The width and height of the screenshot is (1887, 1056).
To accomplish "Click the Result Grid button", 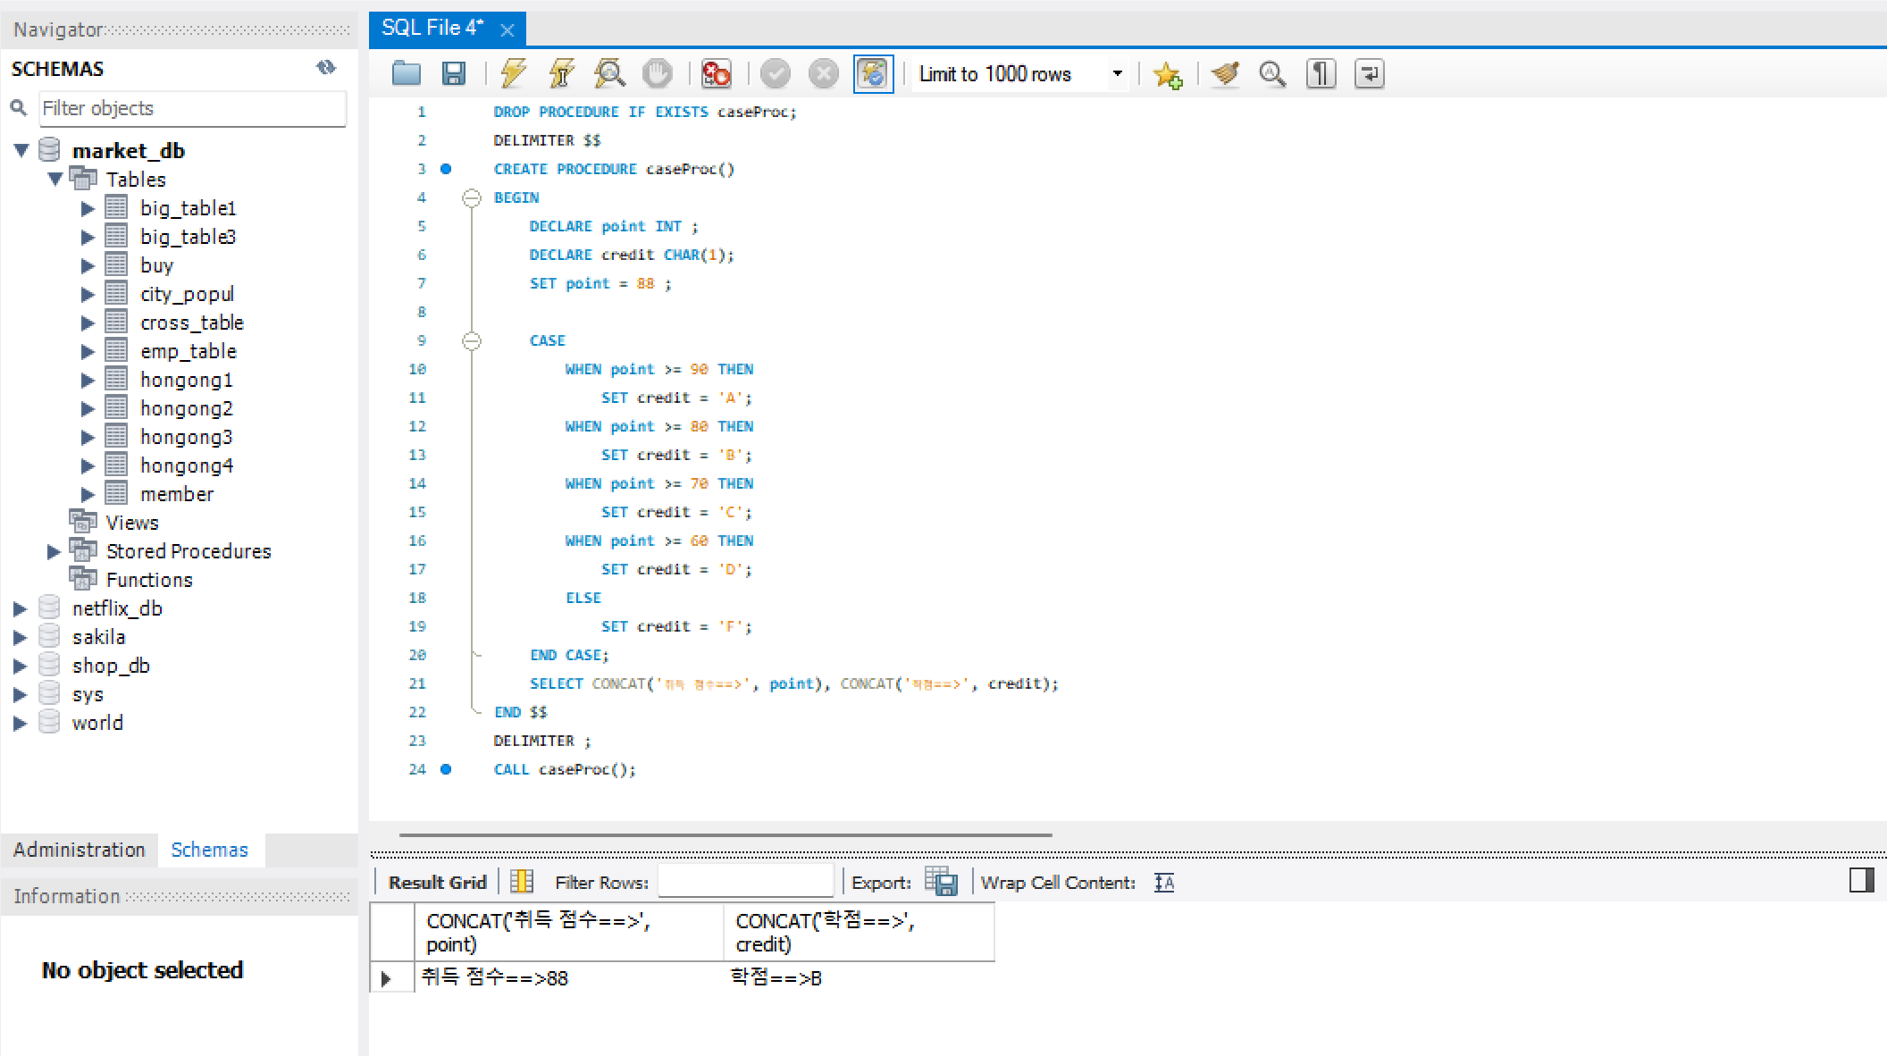I will pyautogui.click(x=437, y=882).
